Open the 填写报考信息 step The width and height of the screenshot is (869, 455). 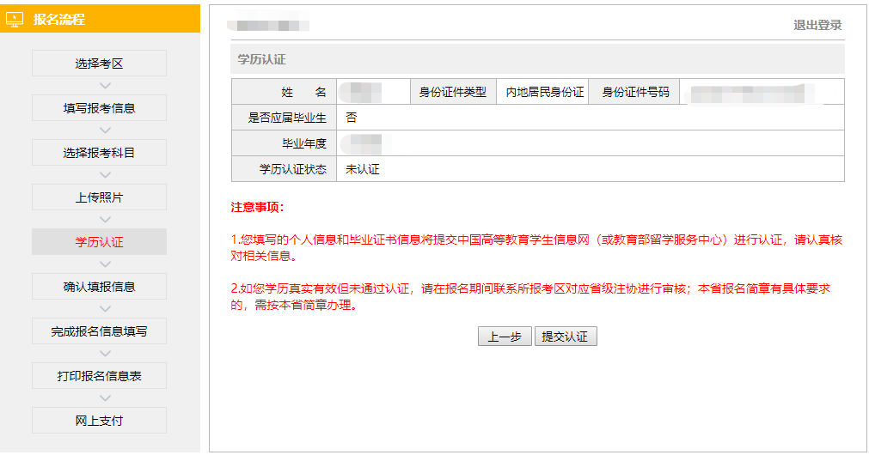pyautogui.click(x=99, y=108)
